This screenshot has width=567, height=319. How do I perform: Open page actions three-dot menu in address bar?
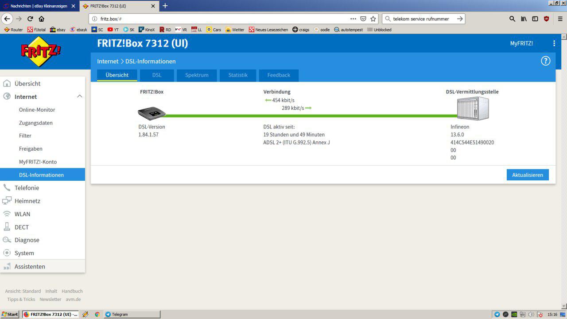[x=353, y=19]
